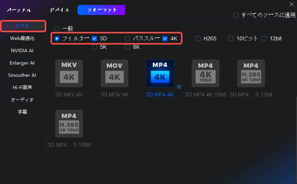Click the 3D MP4....5.10Bit label text
The height and width of the screenshot is (184, 297).
pos(69,145)
